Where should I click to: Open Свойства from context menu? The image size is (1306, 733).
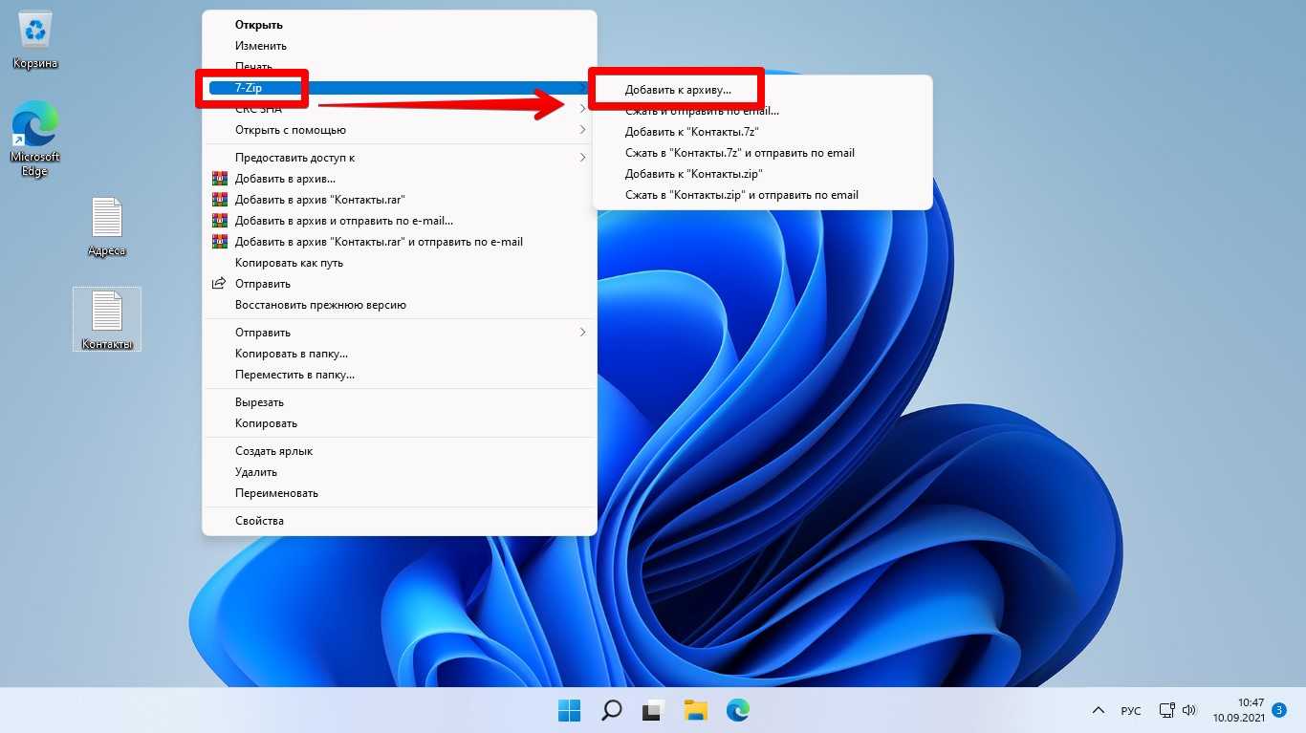pos(259,521)
